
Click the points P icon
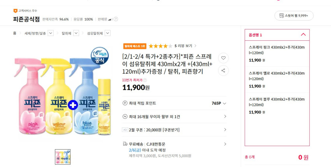125,103
